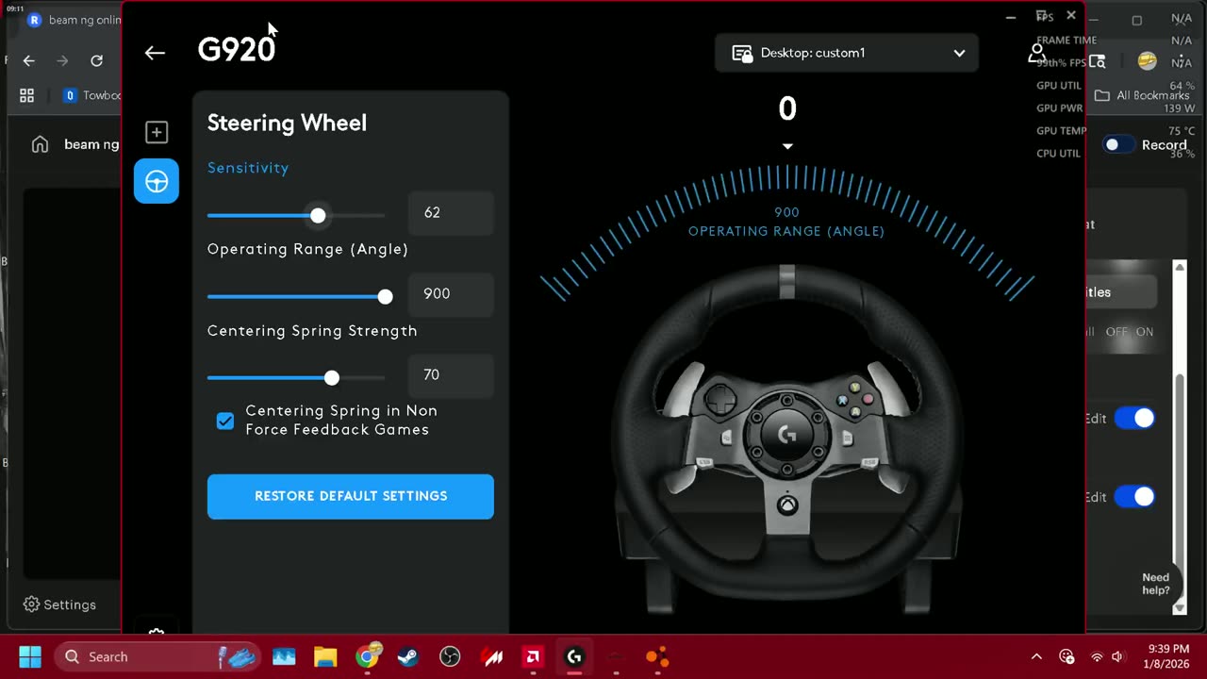Click the scrollbar up arrow in the background window

[1179, 268]
